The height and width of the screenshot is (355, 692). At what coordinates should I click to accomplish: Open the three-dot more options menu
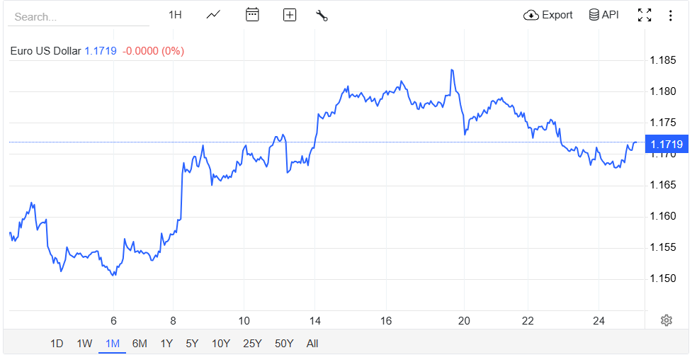point(670,15)
